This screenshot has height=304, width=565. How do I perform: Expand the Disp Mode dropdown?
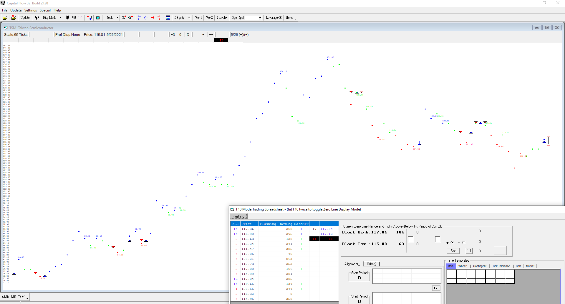[60, 18]
